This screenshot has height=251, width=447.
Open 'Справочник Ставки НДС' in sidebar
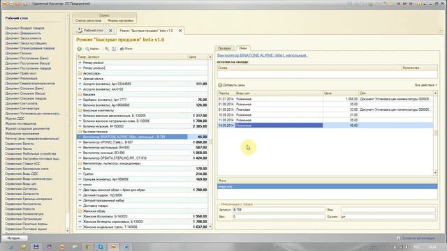(x=23, y=164)
